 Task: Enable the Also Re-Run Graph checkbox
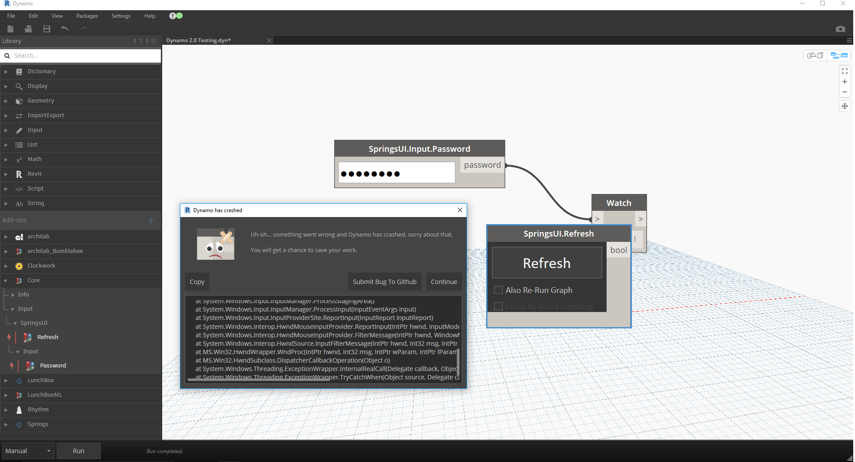tap(499, 290)
